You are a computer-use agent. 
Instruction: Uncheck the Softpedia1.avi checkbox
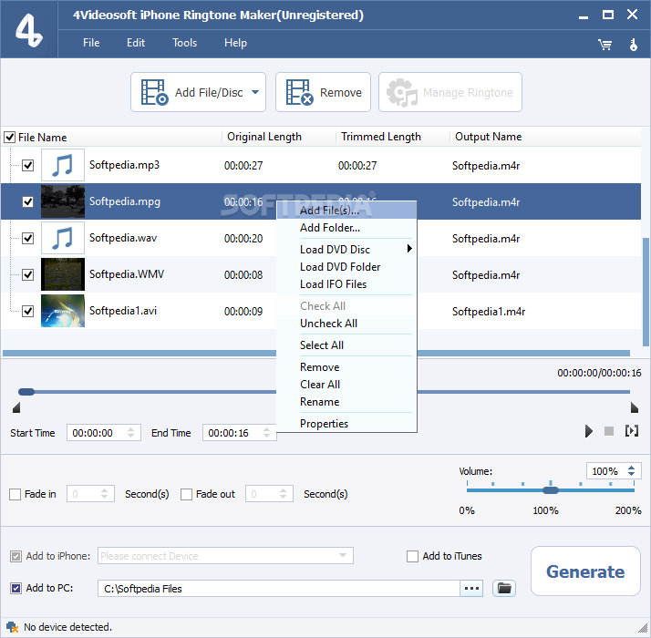coord(28,311)
